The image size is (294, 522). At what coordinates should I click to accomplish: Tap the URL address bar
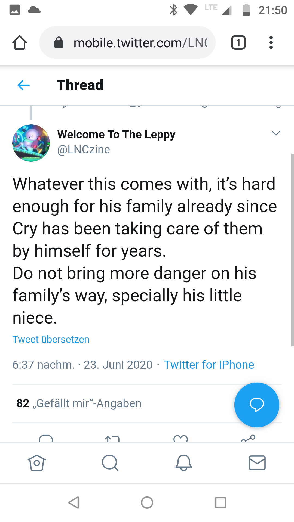coord(127,42)
